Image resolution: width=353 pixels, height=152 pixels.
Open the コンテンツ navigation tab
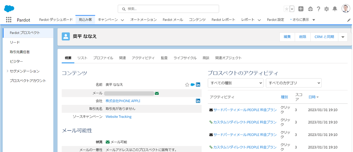[x=197, y=20]
